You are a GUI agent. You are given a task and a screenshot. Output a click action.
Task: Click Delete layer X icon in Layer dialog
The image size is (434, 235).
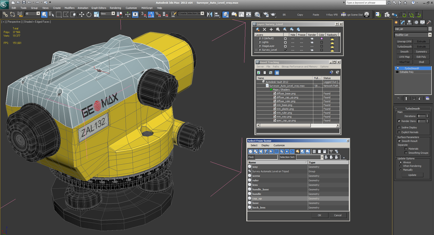pyautogui.click(x=264, y=29)
